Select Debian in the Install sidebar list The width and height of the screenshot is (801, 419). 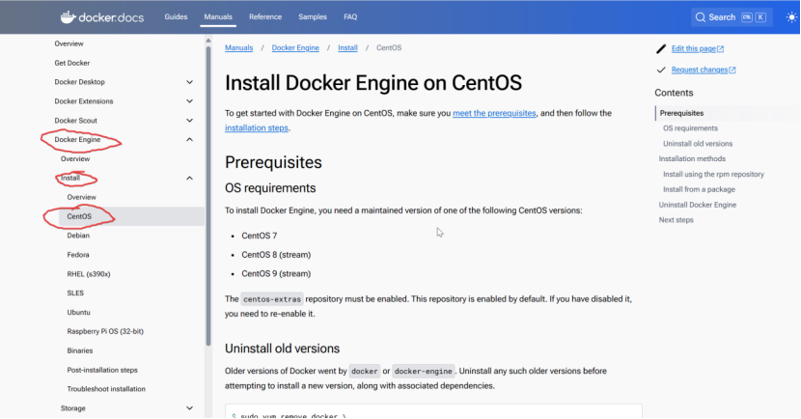coord(78,235)
